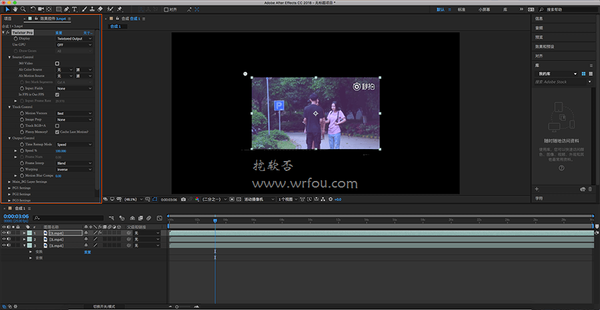Open composition mini-flowchart in timeline
The image size is (600, 310).
coord(111,218)
